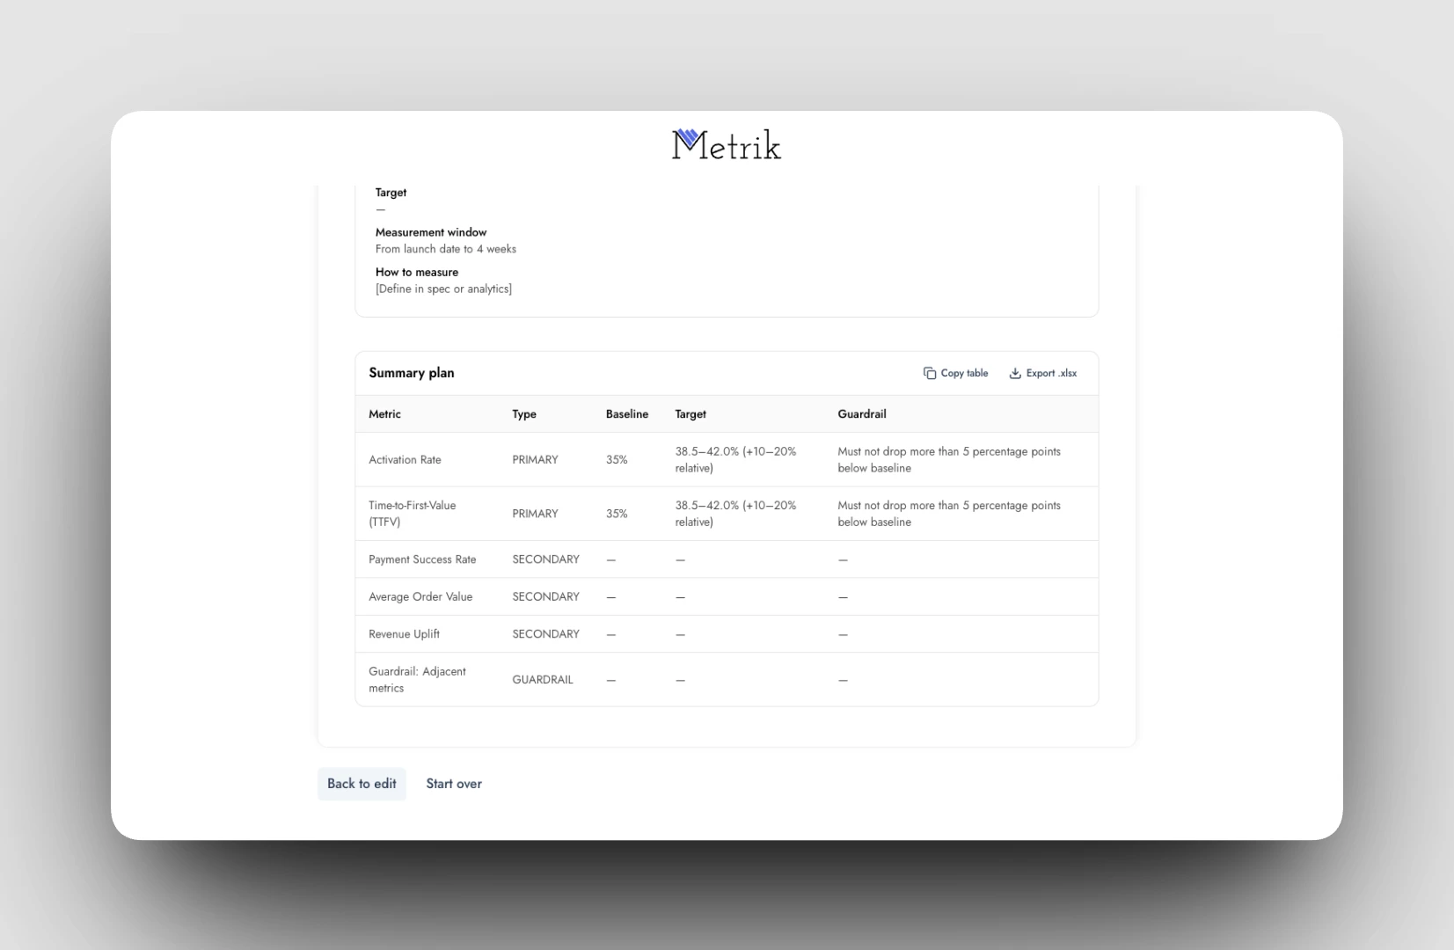The image size is (1454, 950).
Task: Go back via Back to edit
Action: click(x=362, y=784)
